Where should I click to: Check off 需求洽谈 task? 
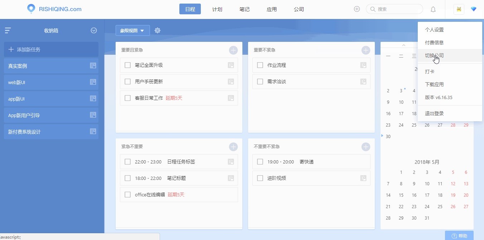(x=260, y=82)
